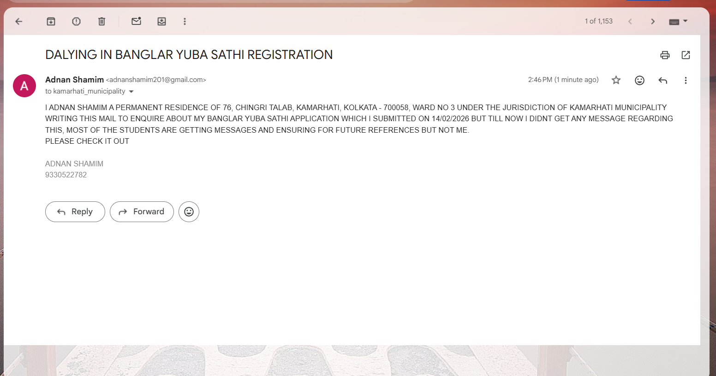Report this email as spam

(77, 21)
